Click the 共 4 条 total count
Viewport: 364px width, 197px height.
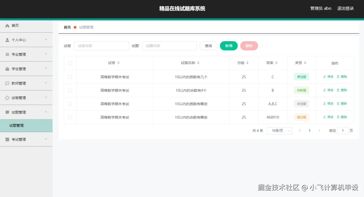(x=258, y=130)
